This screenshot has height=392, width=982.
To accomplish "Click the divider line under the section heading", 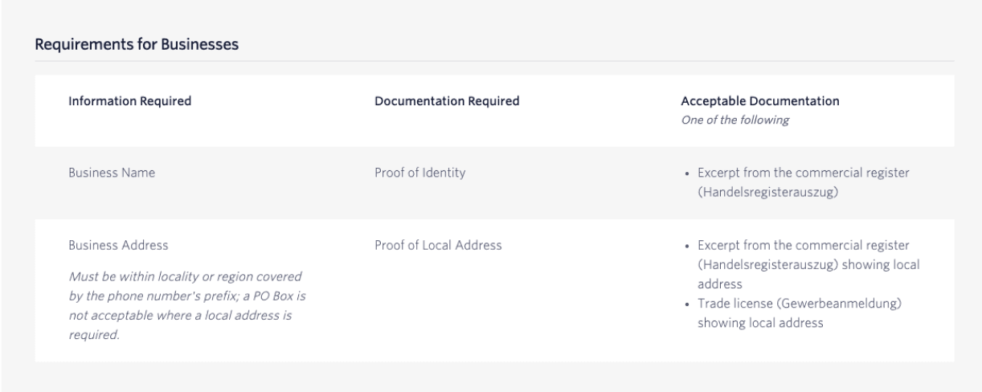I will pos(494,61).
